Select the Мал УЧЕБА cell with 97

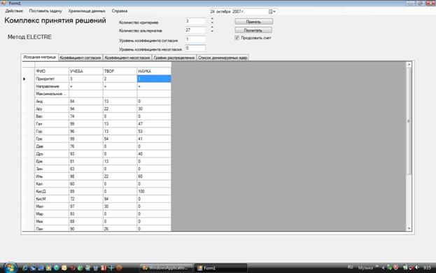(85, 206)
